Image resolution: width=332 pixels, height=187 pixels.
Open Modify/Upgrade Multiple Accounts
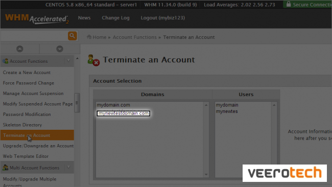[30, 182]
